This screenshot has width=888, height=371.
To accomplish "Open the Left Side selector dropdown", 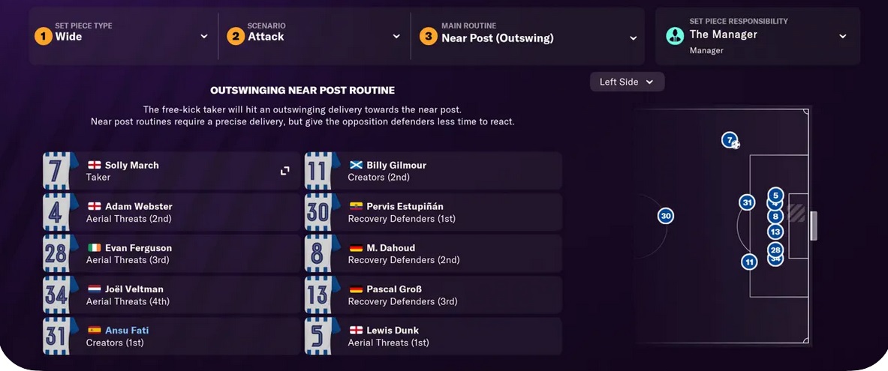I will click(627, 82).
